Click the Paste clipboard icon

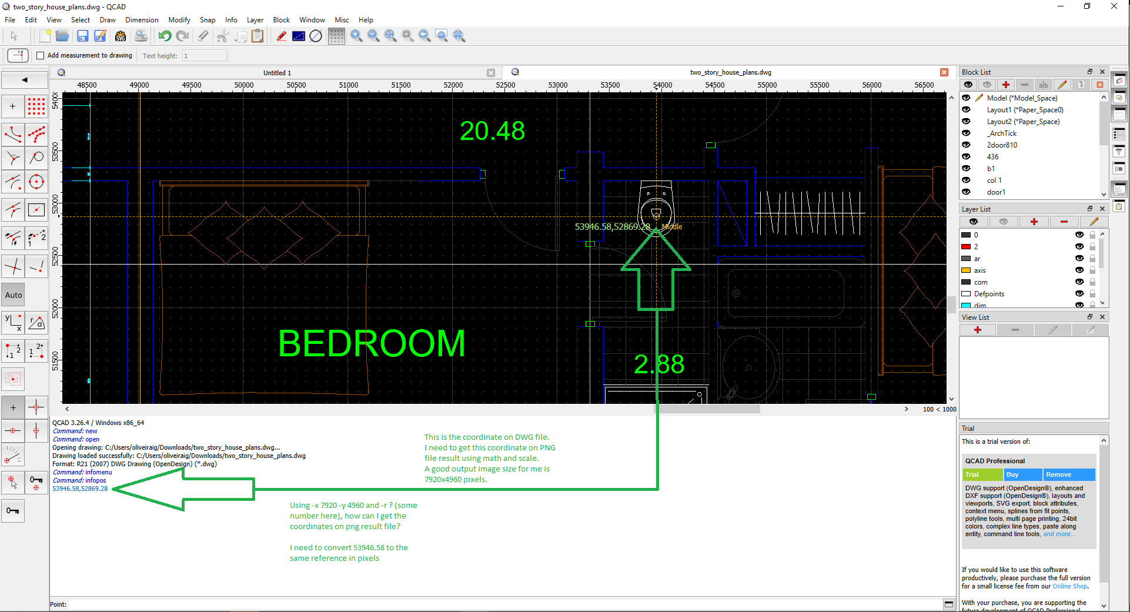coord(258,36)
